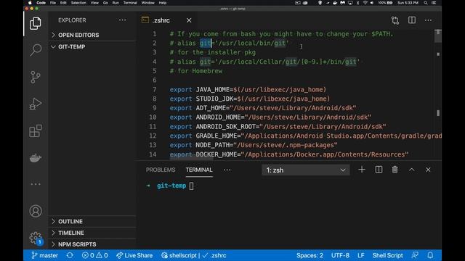
Task: Split the editor to the right
Action: tap(412, 20)
